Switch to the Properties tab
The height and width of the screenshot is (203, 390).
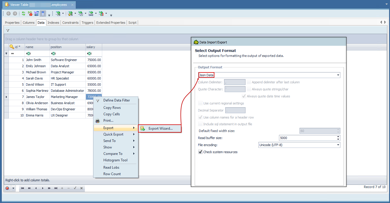[12, 23]
